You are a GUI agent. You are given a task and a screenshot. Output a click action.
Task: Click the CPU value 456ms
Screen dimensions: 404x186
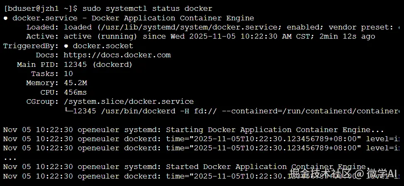[76, 92]
